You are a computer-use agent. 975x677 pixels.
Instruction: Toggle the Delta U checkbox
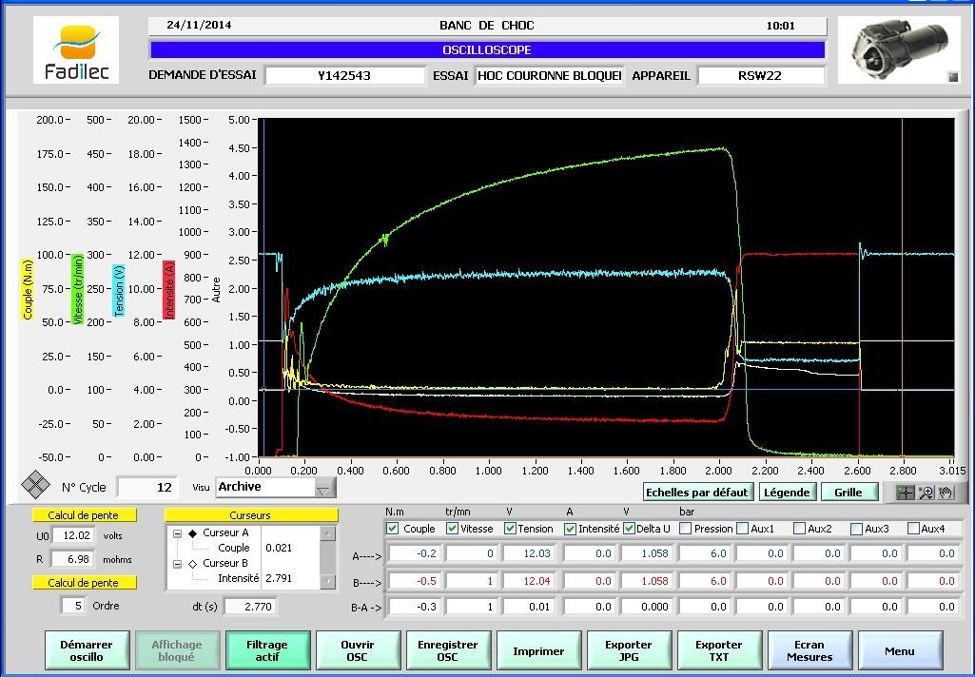(630, 529)
